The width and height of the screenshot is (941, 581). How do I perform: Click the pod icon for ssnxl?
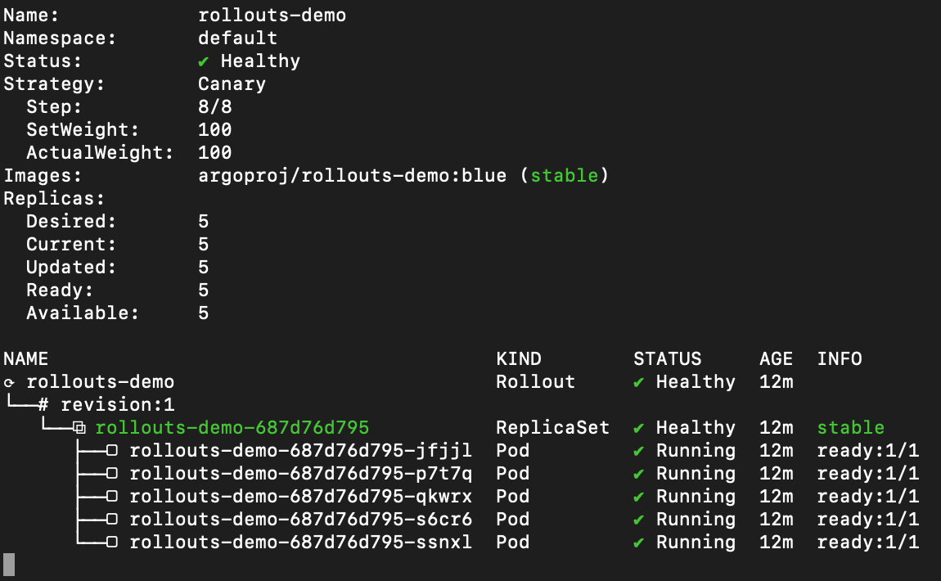[112, 543]
